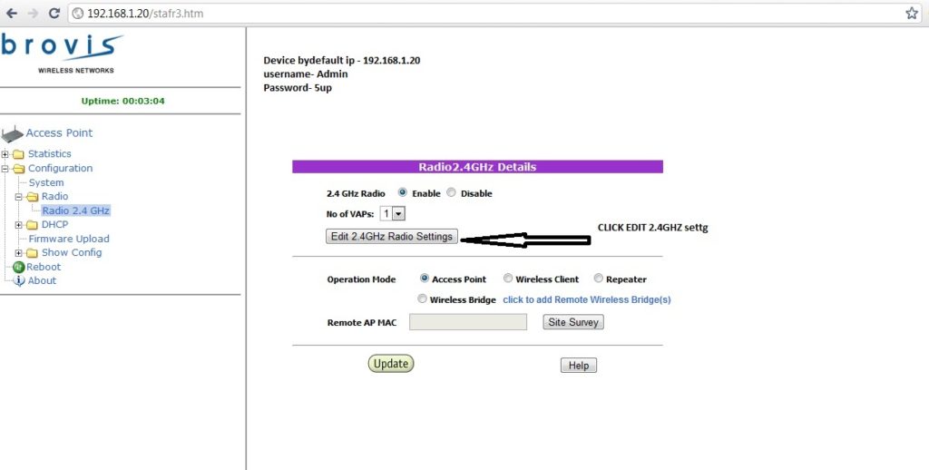Click Edit 2.4GHz Radio Settings button
This screenshot has height=470, width=929.
392,237
